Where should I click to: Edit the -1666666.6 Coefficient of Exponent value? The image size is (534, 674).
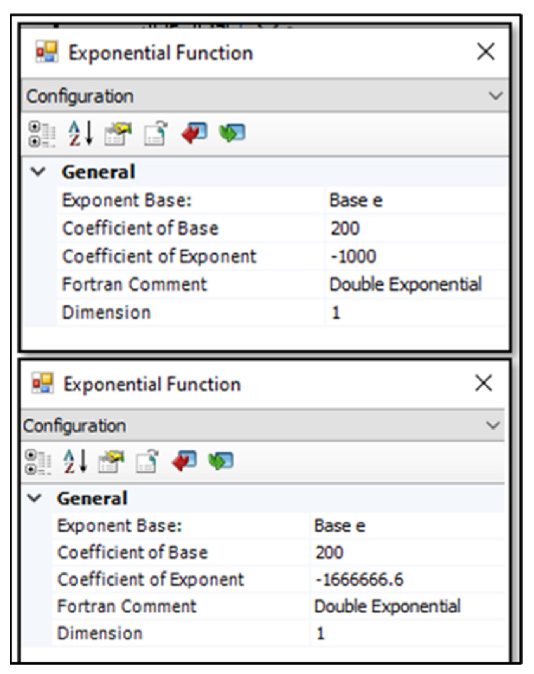pos(359,580)
